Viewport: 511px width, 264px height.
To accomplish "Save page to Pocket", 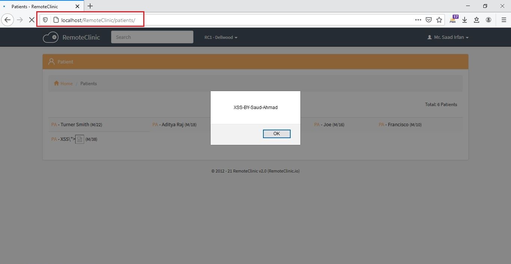I will point(429,20).
